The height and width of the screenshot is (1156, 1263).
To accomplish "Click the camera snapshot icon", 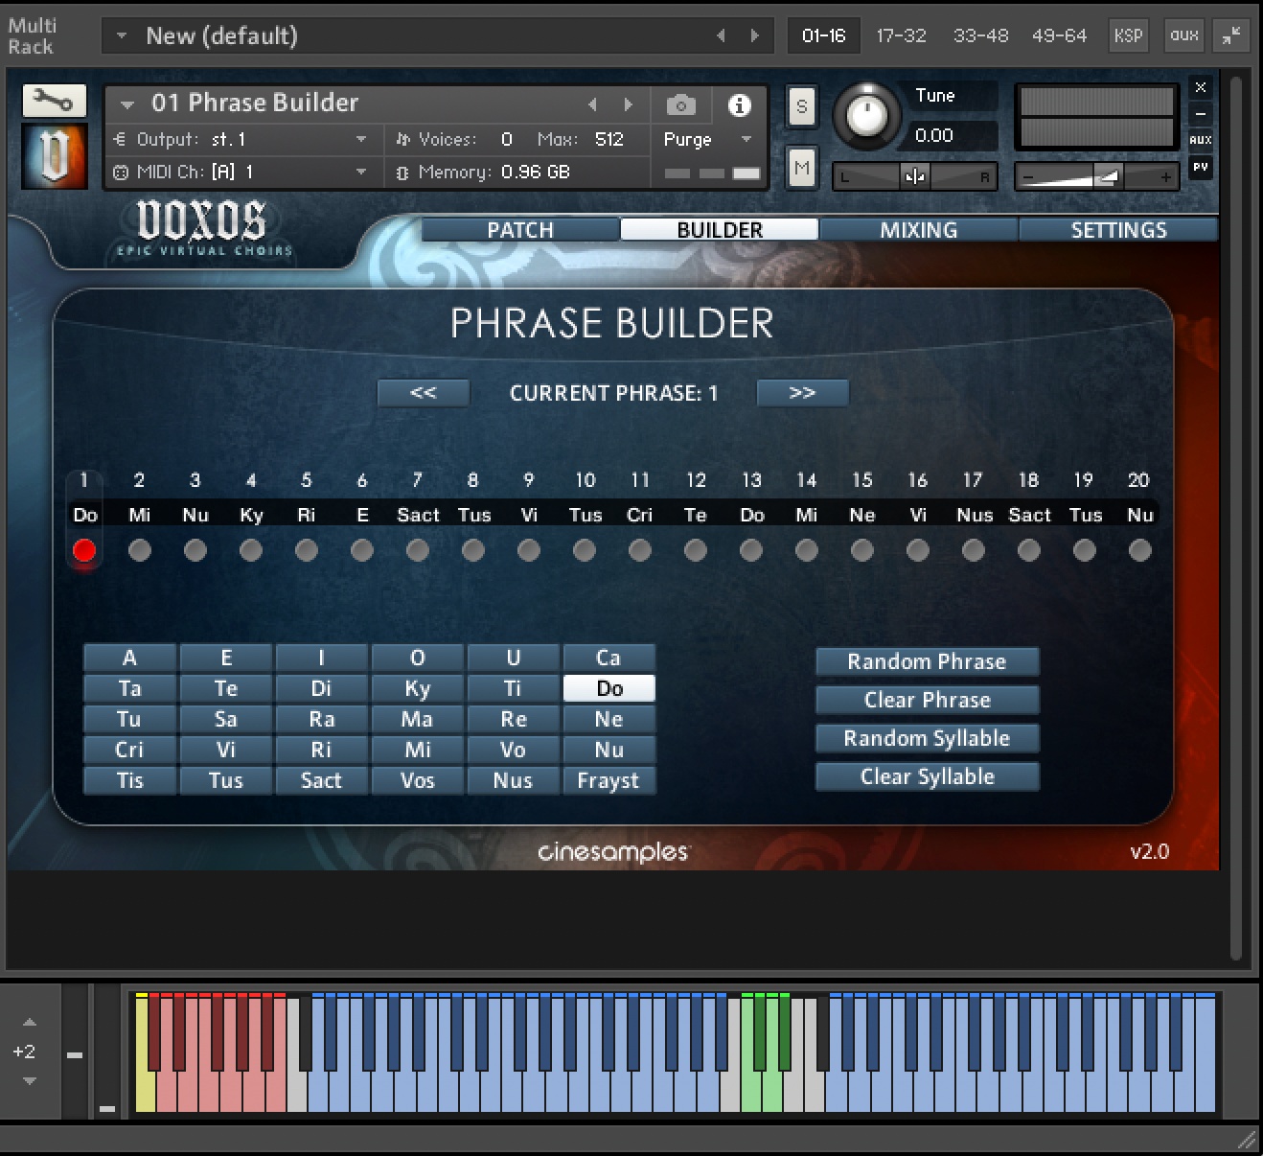I will (x=679, y=105).
